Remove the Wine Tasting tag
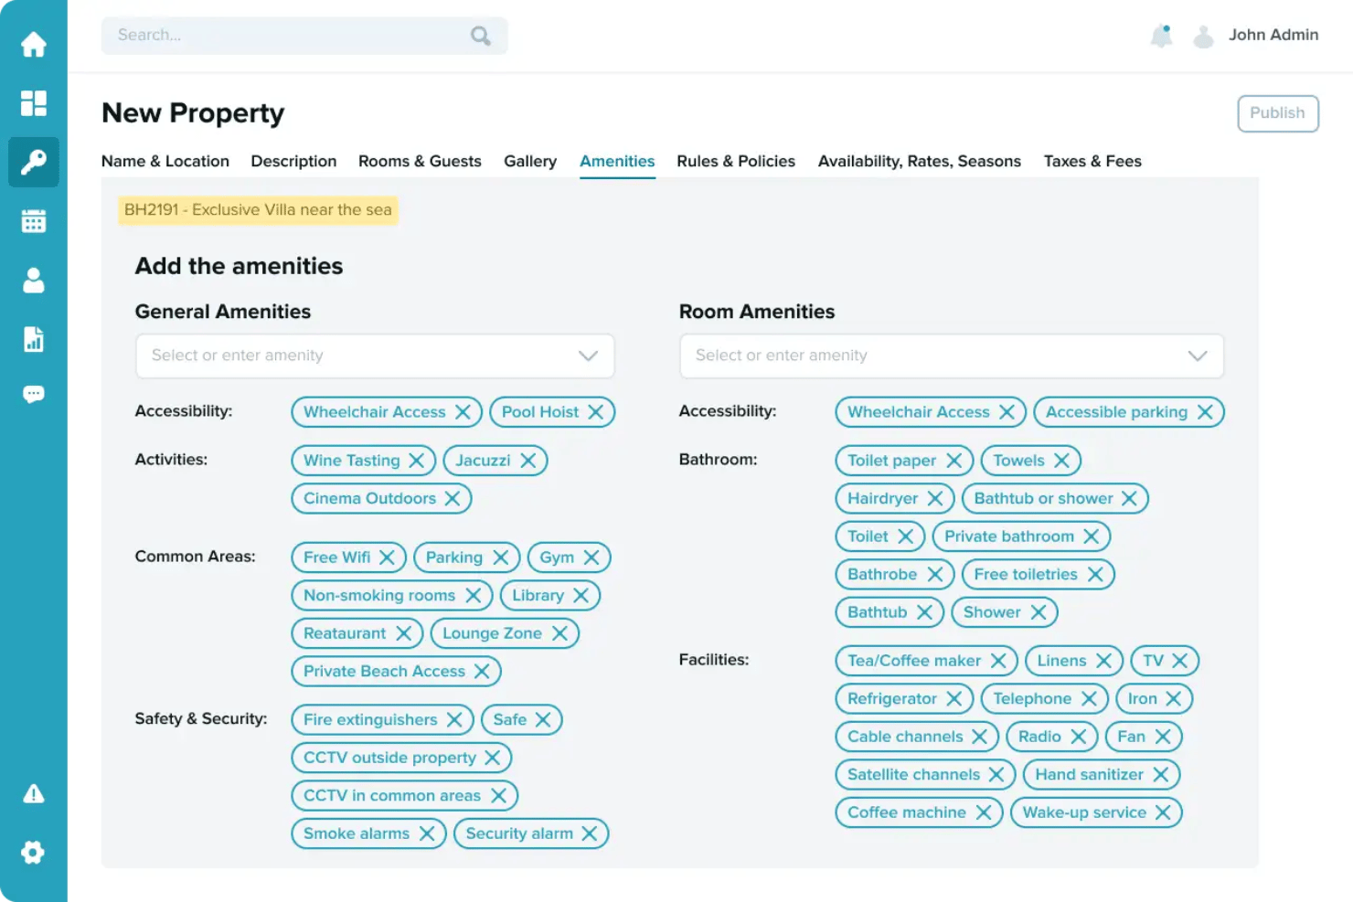 point(416,461)
